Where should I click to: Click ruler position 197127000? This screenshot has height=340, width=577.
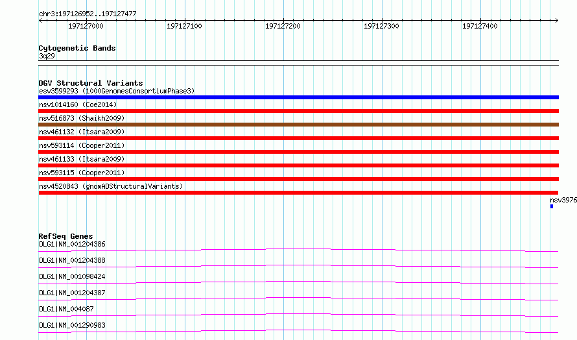(86, 26)
